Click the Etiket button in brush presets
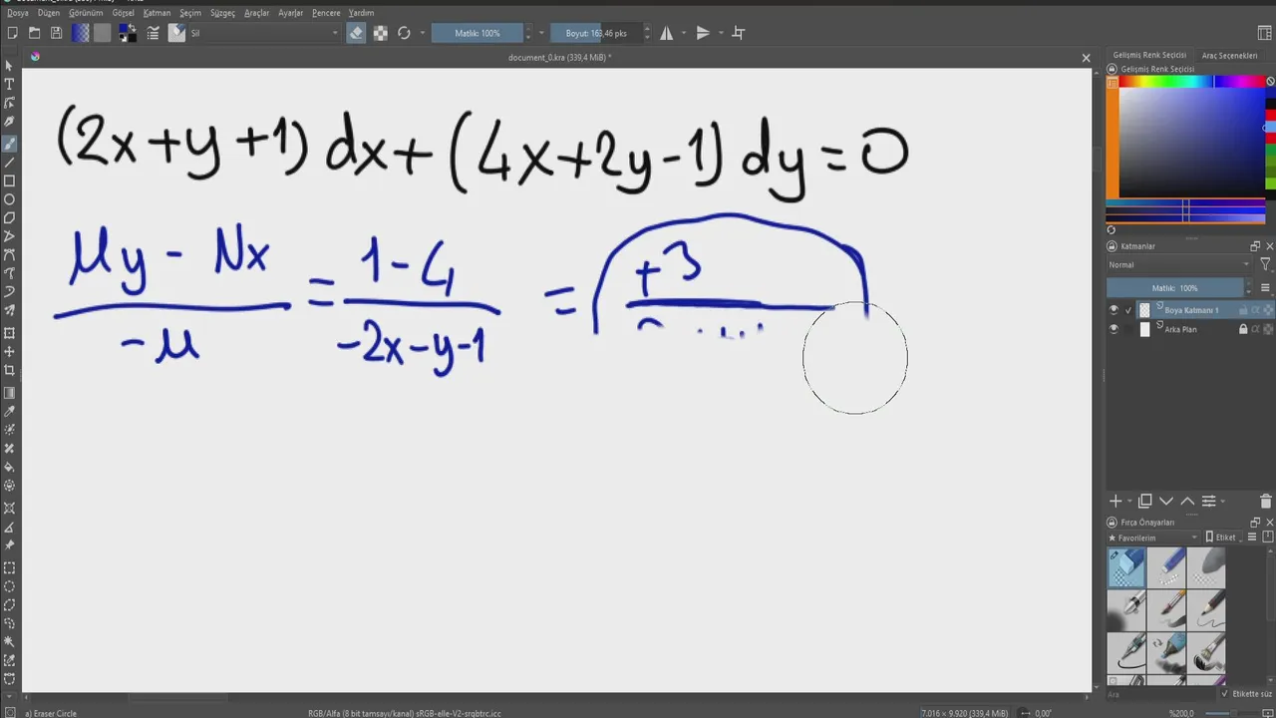Screen dimensions: 1276x718 (x=1221, y=538)
